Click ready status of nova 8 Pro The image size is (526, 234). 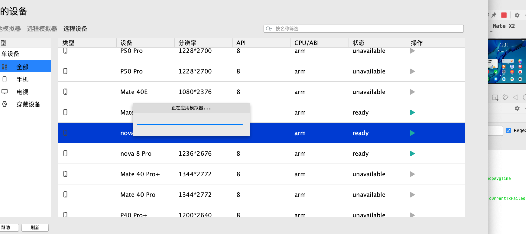[x=360, y=154]
